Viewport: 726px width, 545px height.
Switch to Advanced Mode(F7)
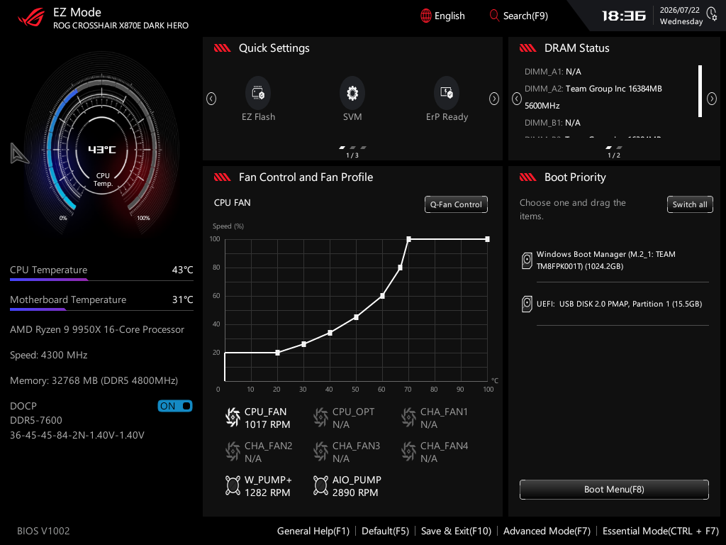pos(547,531)
